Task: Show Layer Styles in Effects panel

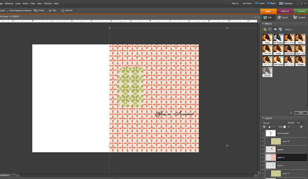Action: point(270,29)
